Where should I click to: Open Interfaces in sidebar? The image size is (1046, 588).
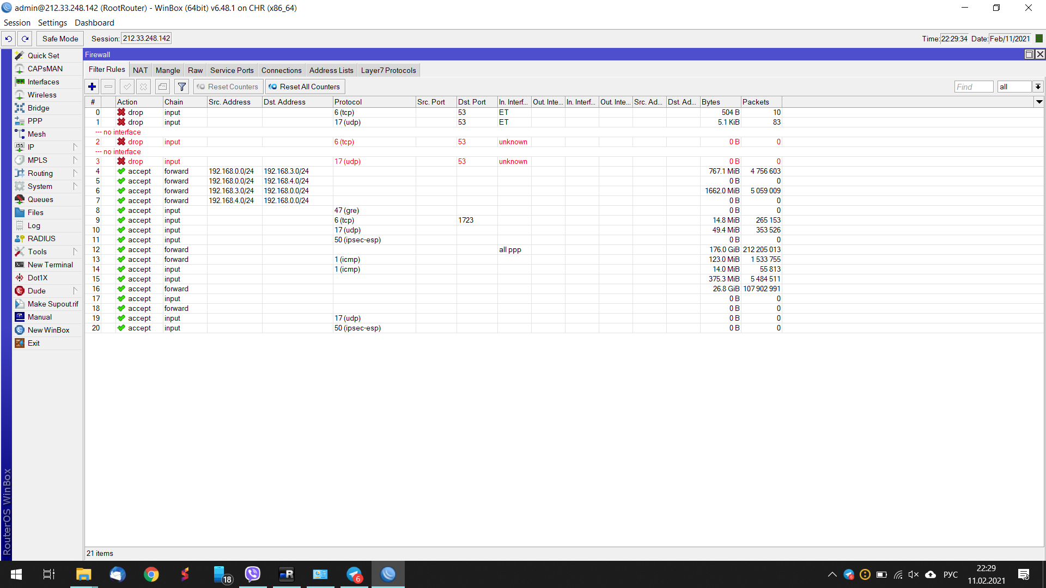point(44,82)
